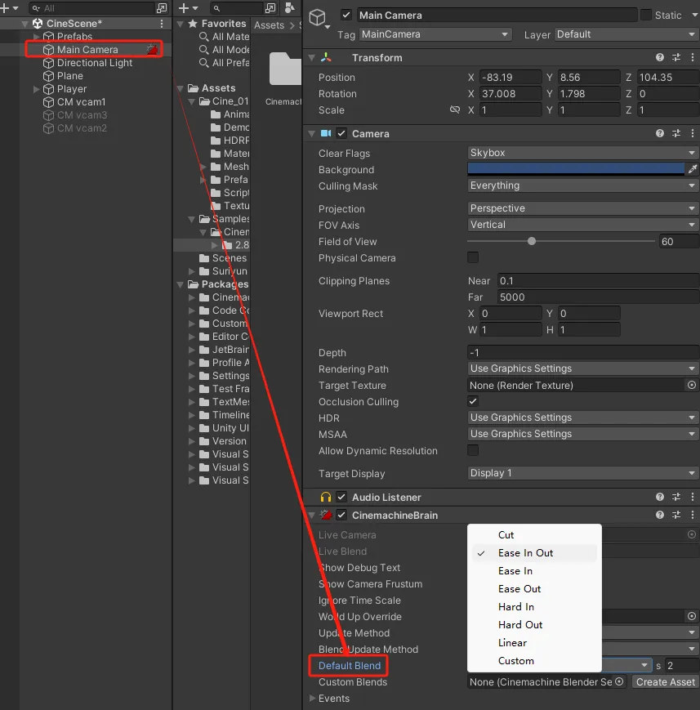Disable the Camera component checkbox

[x=341, y=133]
